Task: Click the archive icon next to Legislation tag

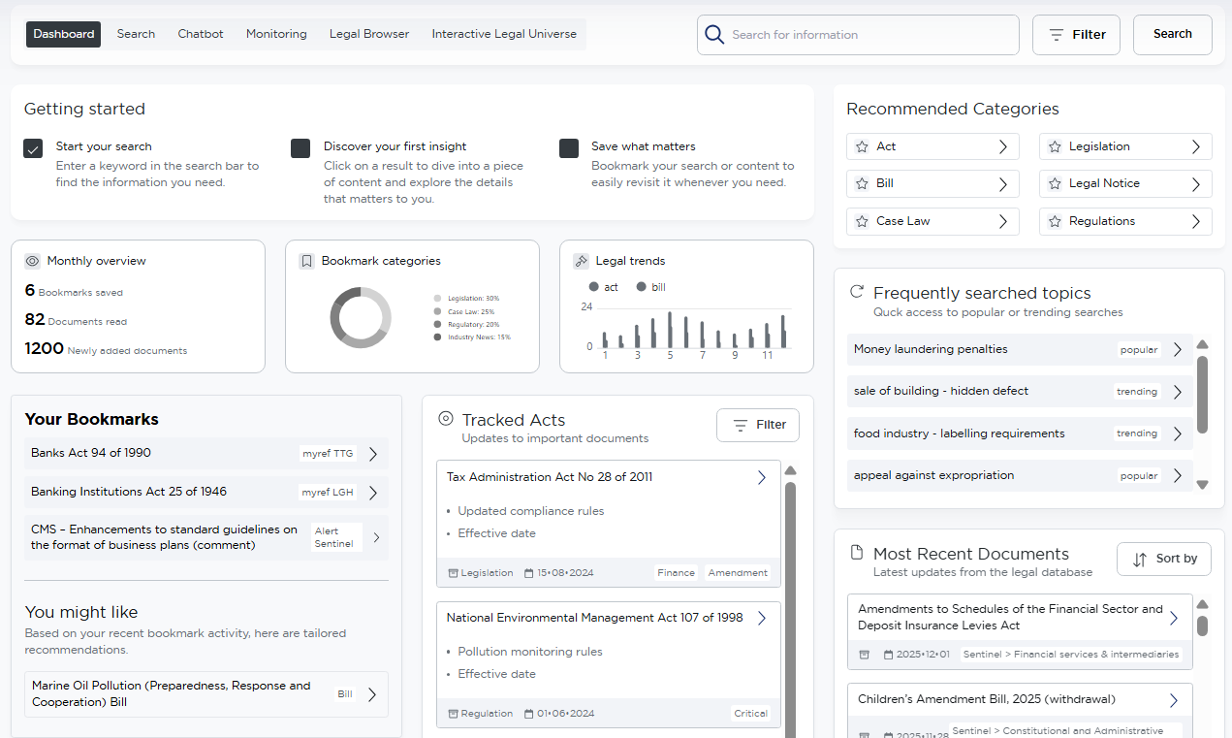Action: coord(453,573)
